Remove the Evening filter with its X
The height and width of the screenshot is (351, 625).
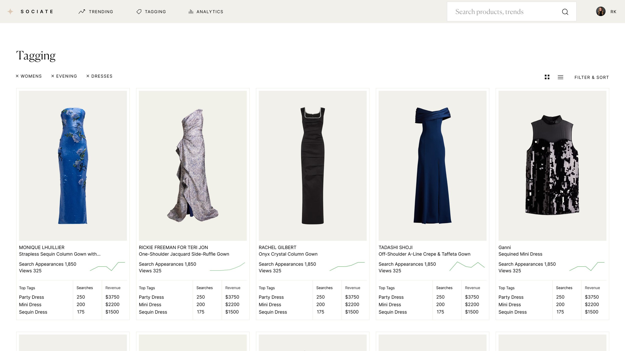(x=53, y=76)
